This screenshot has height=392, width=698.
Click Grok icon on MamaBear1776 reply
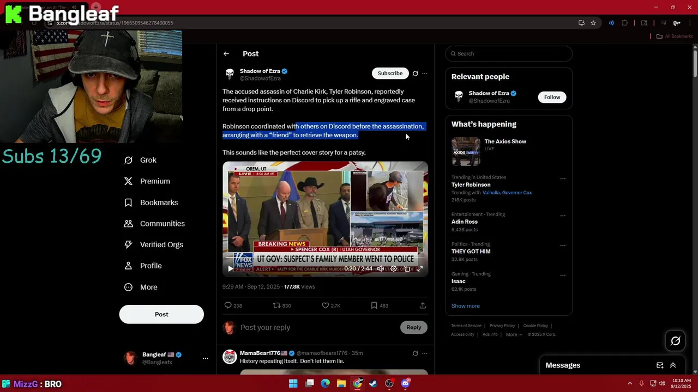[x=416, y=353]
